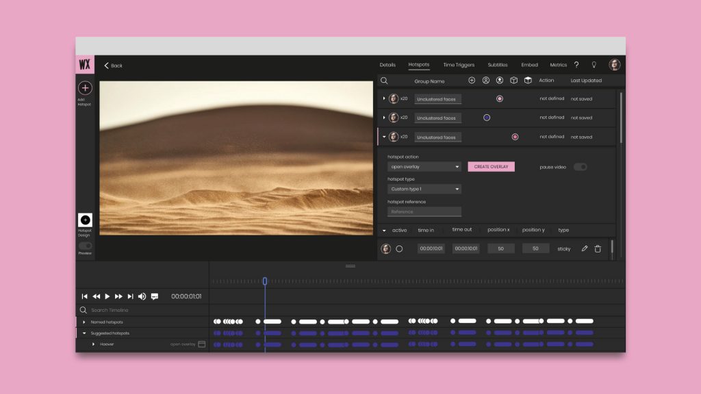
Task: Click the add group plus circle icon
Action: 472,80
